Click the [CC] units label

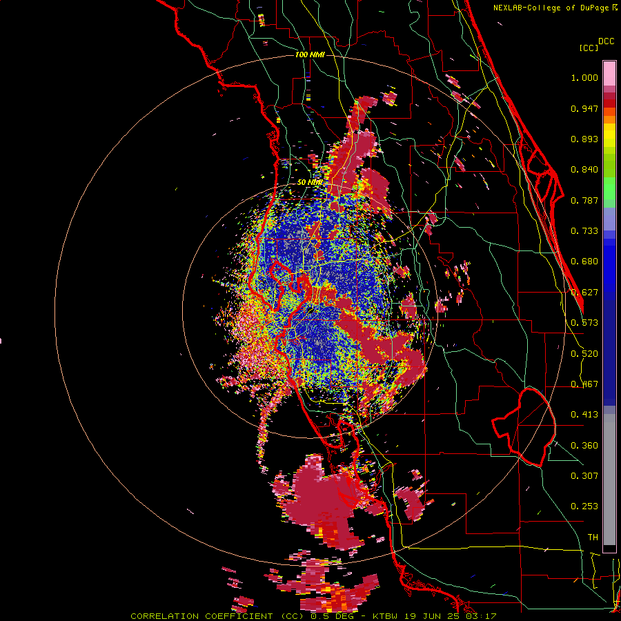point(589,48)
